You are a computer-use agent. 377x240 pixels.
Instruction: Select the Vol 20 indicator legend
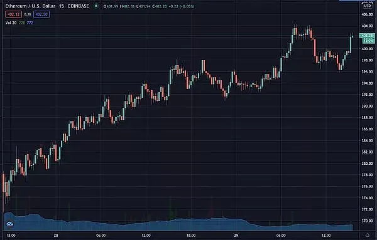click(x=11, y=23)
